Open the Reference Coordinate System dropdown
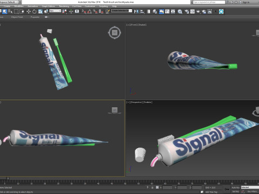This screenshot has height=194, width=259. point(55,11)
